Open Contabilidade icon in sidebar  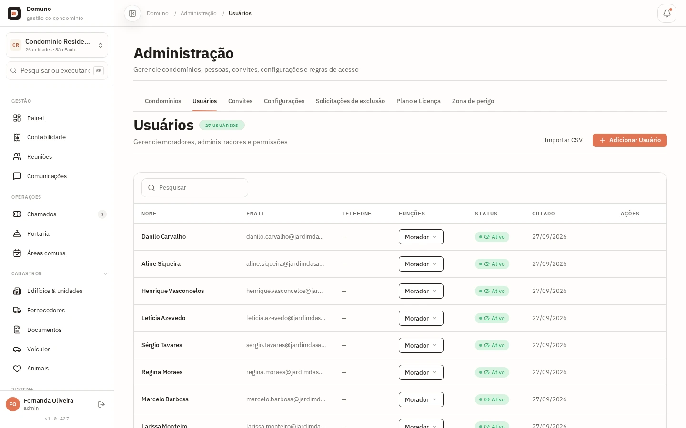pos(17,137)
